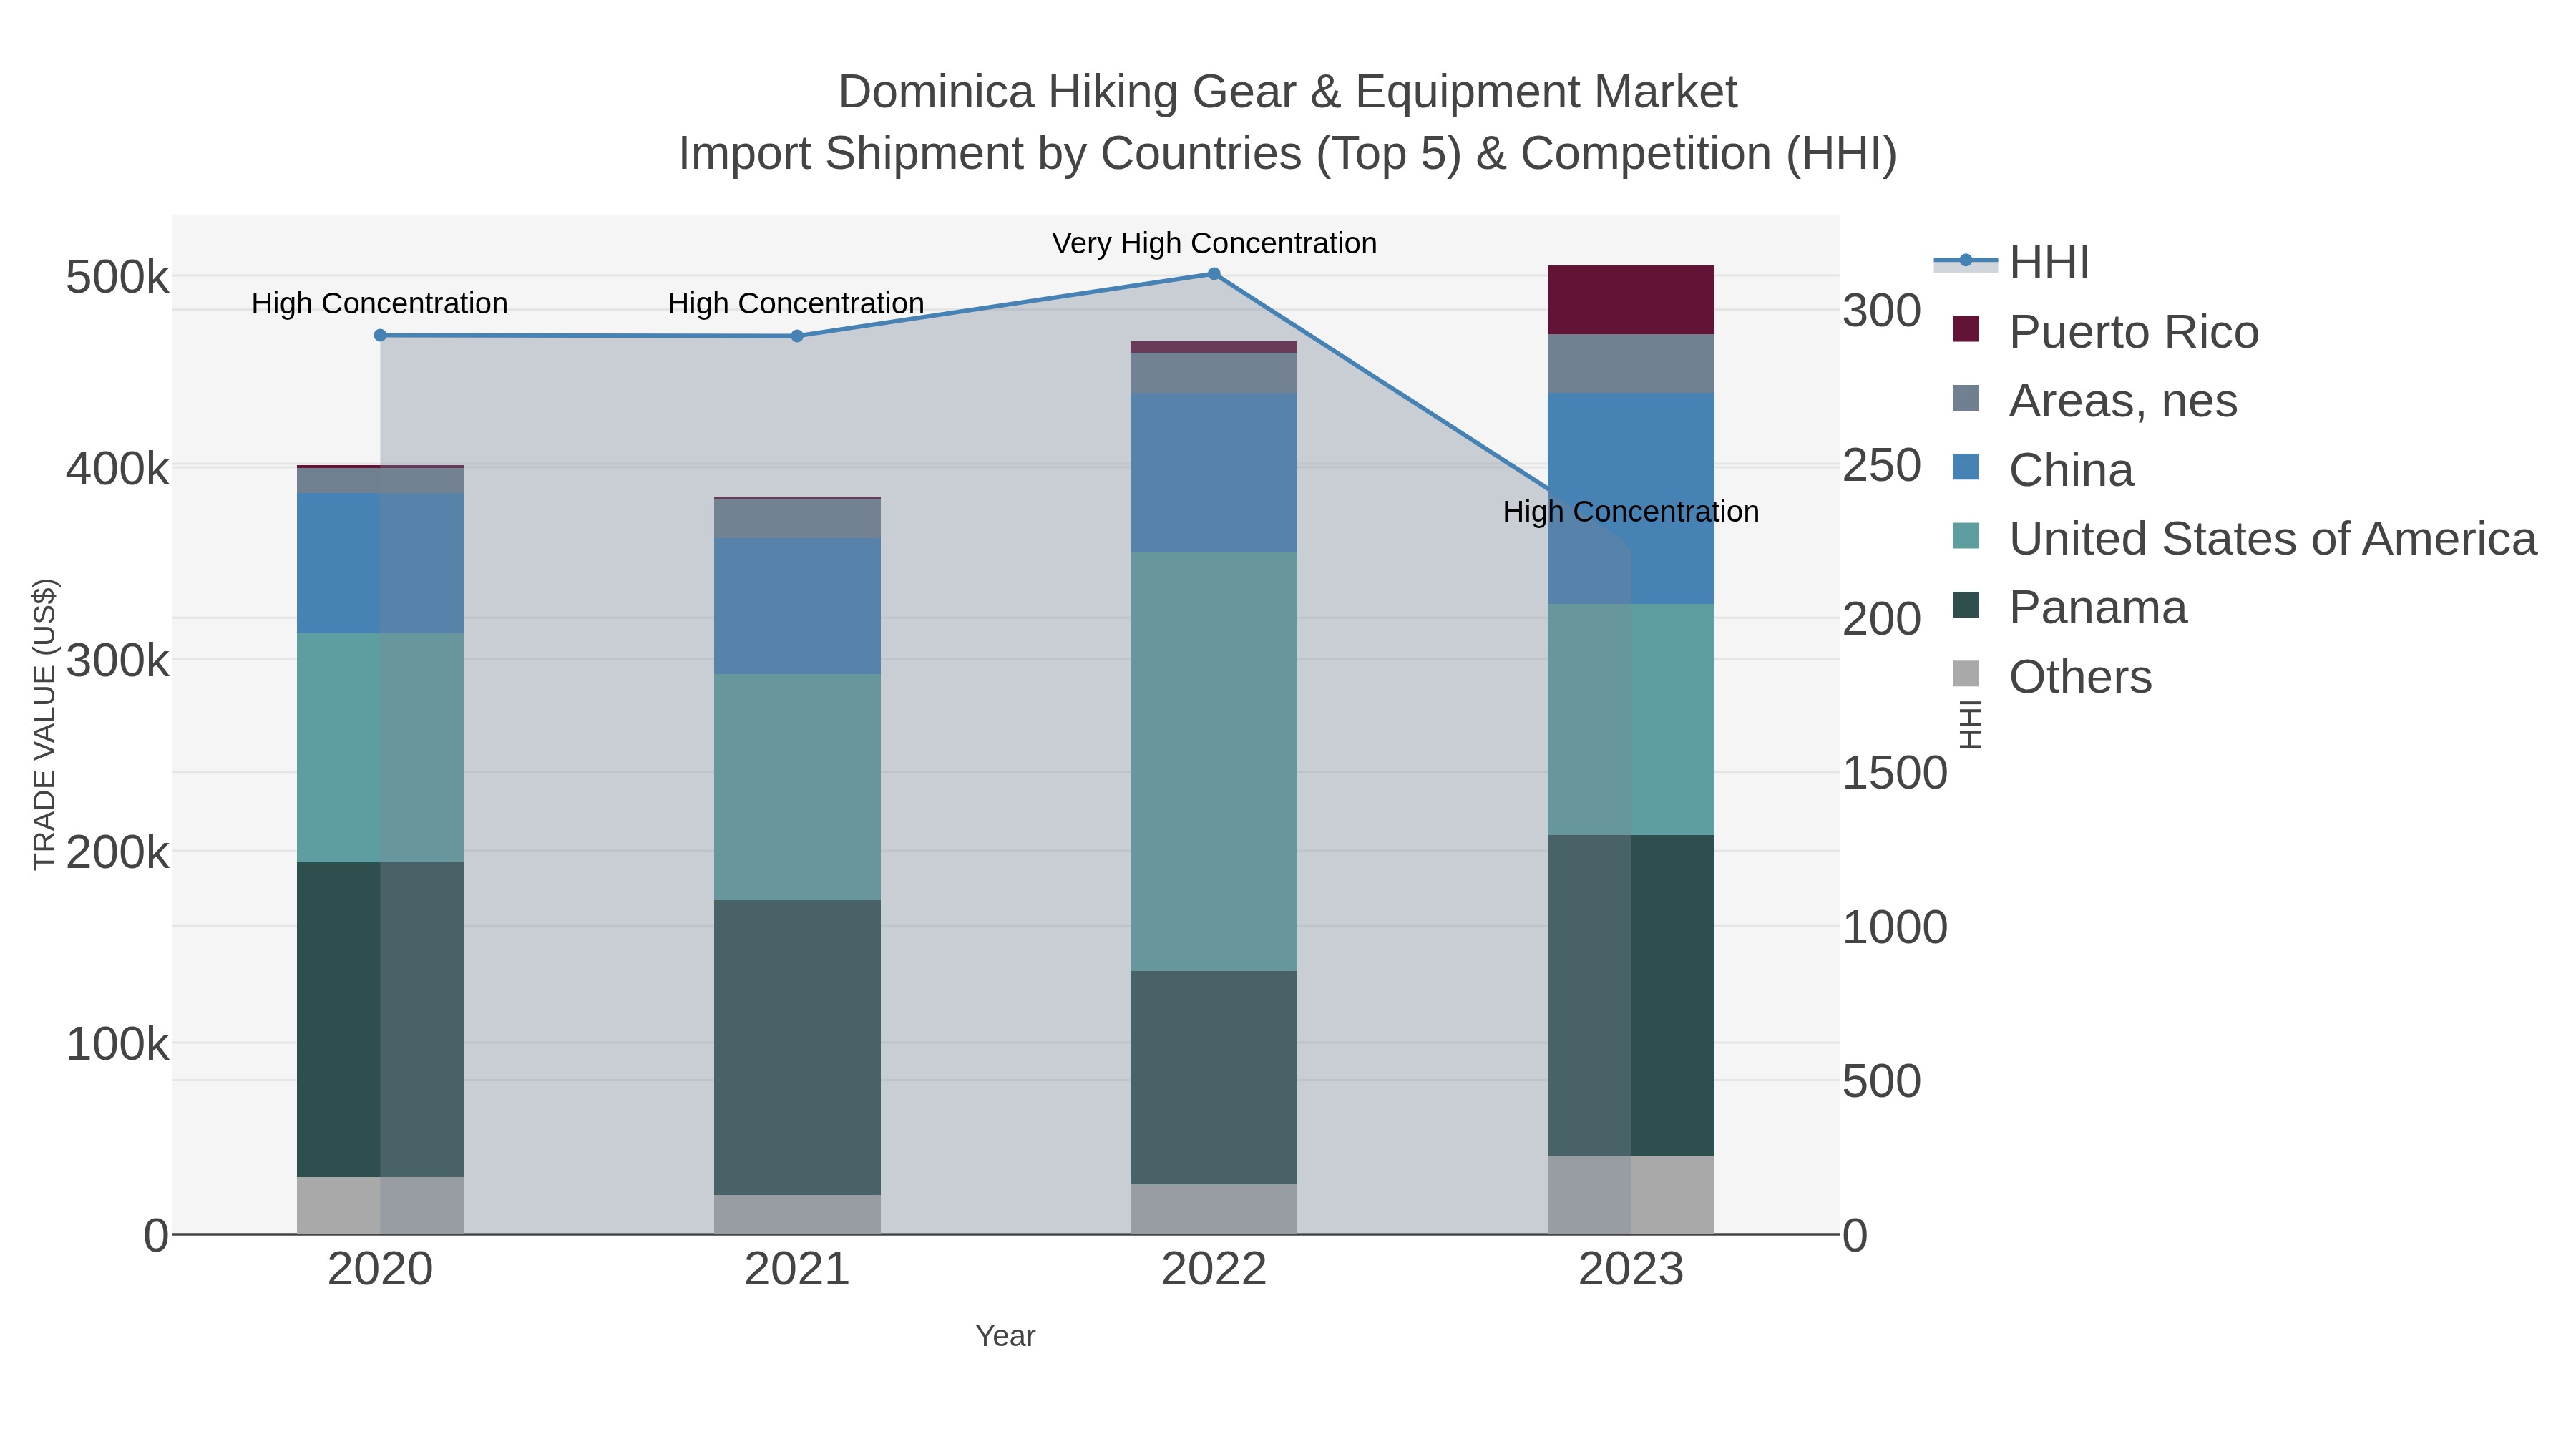Click the 2023 Puerto Rico bar segment
This screenshot has height=1449, width=2576.
1631,300
